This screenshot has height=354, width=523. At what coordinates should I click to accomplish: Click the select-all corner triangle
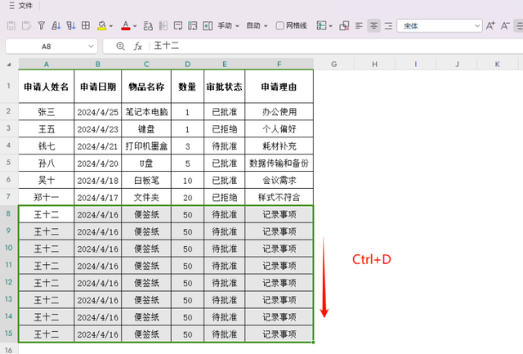[x=9, y=64]
